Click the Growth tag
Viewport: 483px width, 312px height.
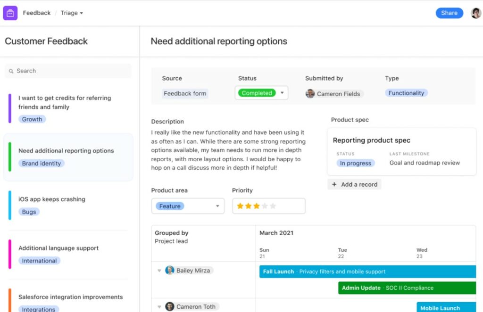(x=32, y=119)
